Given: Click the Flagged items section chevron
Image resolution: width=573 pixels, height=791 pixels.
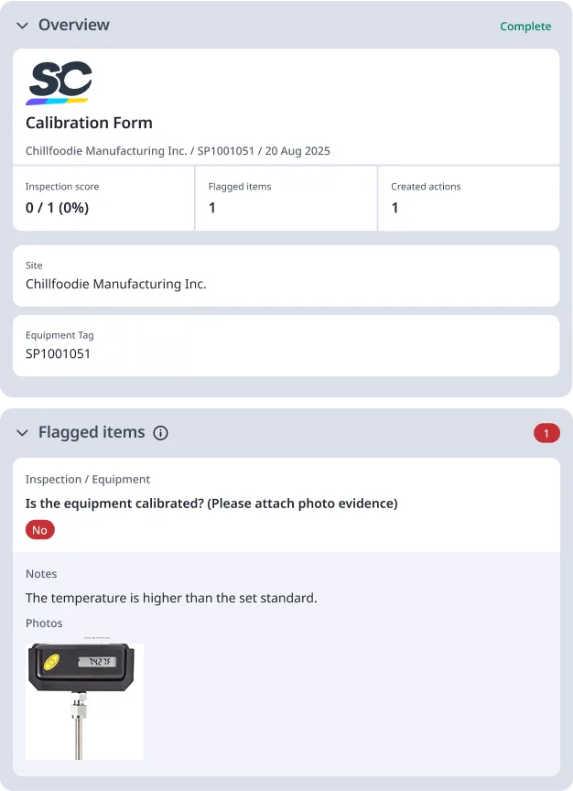Looking at the screenshot, I should click(22, 433).
